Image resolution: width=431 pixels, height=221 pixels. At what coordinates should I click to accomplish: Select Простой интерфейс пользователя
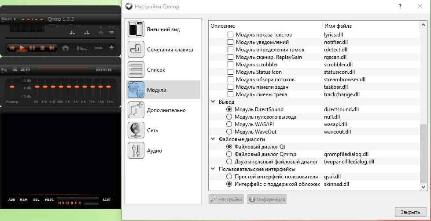pyautogui.click(x=229, y=177)
